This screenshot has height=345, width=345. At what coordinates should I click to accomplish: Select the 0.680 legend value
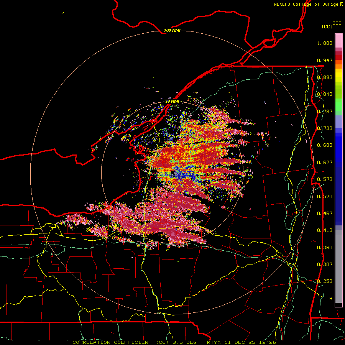click(325, 145)
